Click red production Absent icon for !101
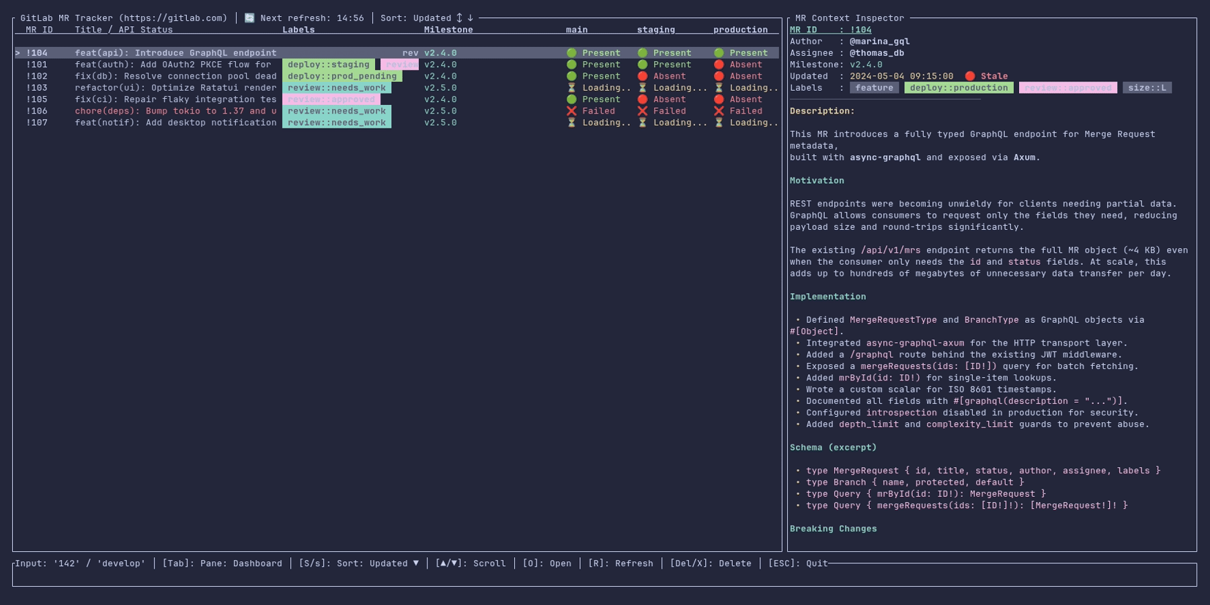1210x605 pixels. tap(719, 65)
